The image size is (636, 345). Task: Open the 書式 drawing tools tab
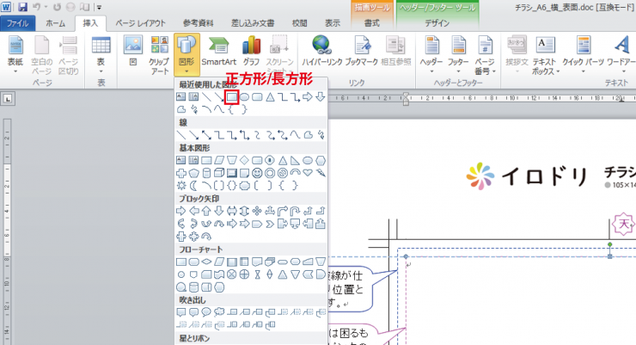(372, 23)
